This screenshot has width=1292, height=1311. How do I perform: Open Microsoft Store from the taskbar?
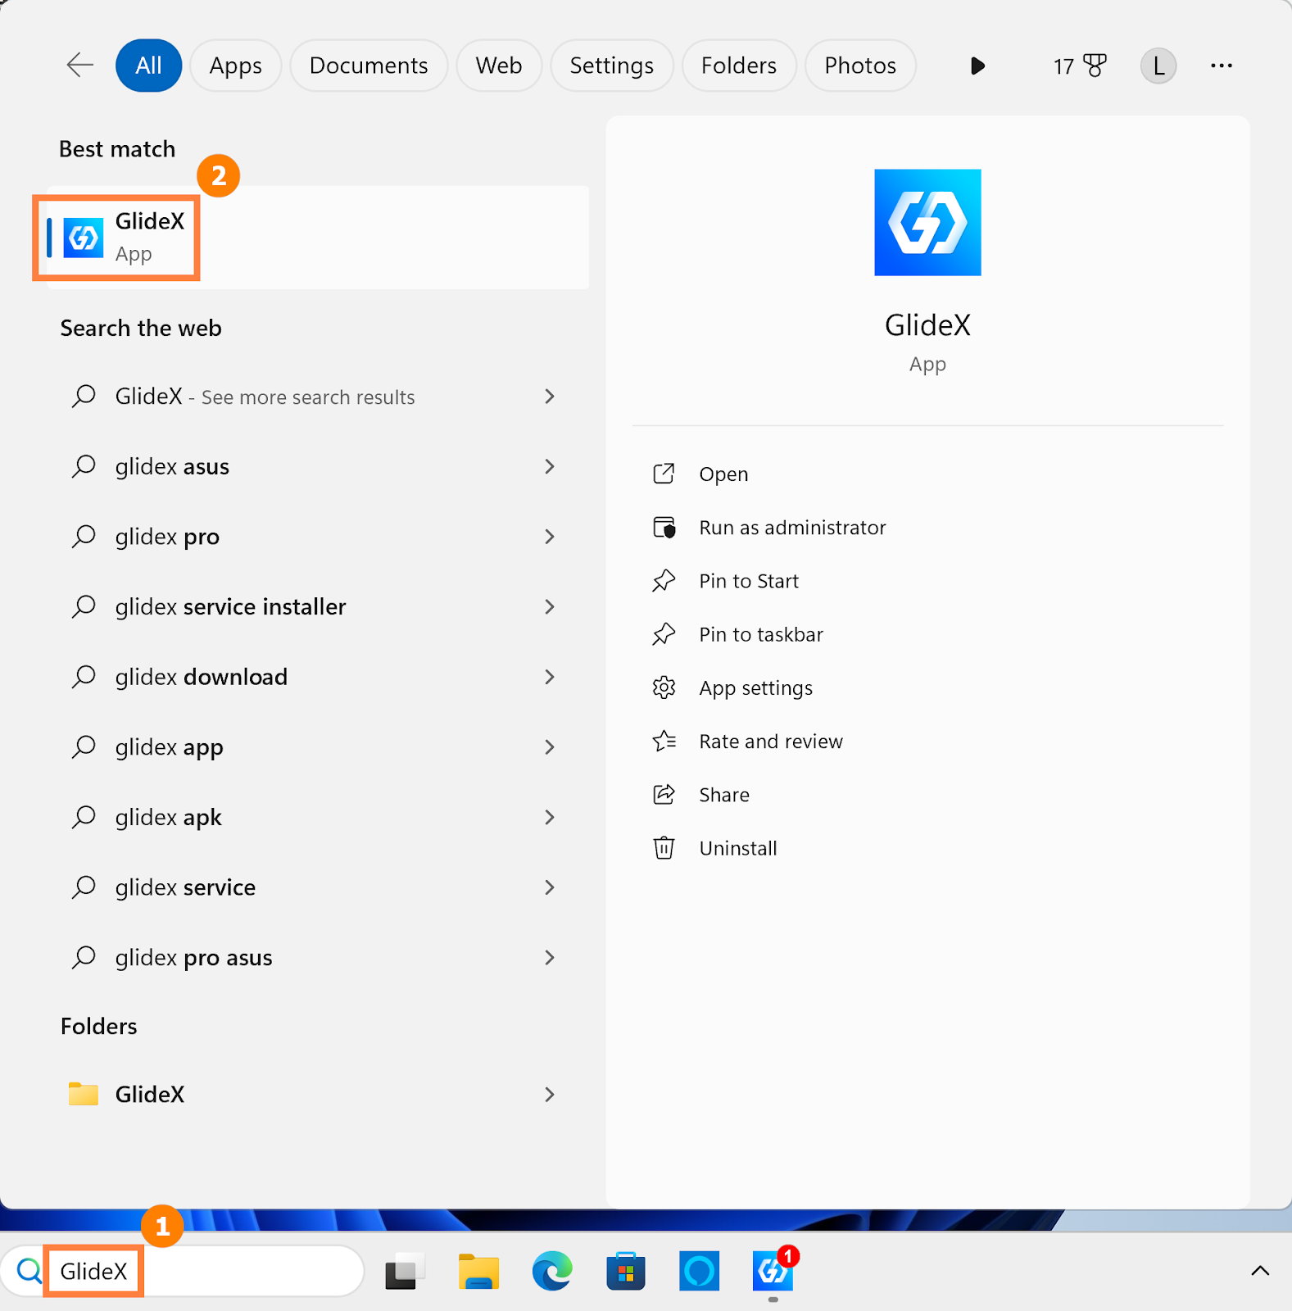(x=626, y=1271)
